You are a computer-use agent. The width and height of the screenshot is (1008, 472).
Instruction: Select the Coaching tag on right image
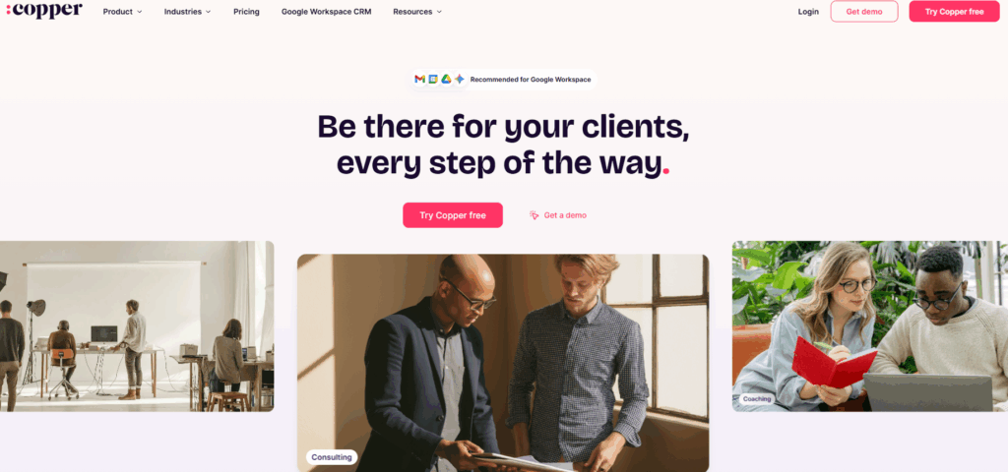(x=757, y=399)
